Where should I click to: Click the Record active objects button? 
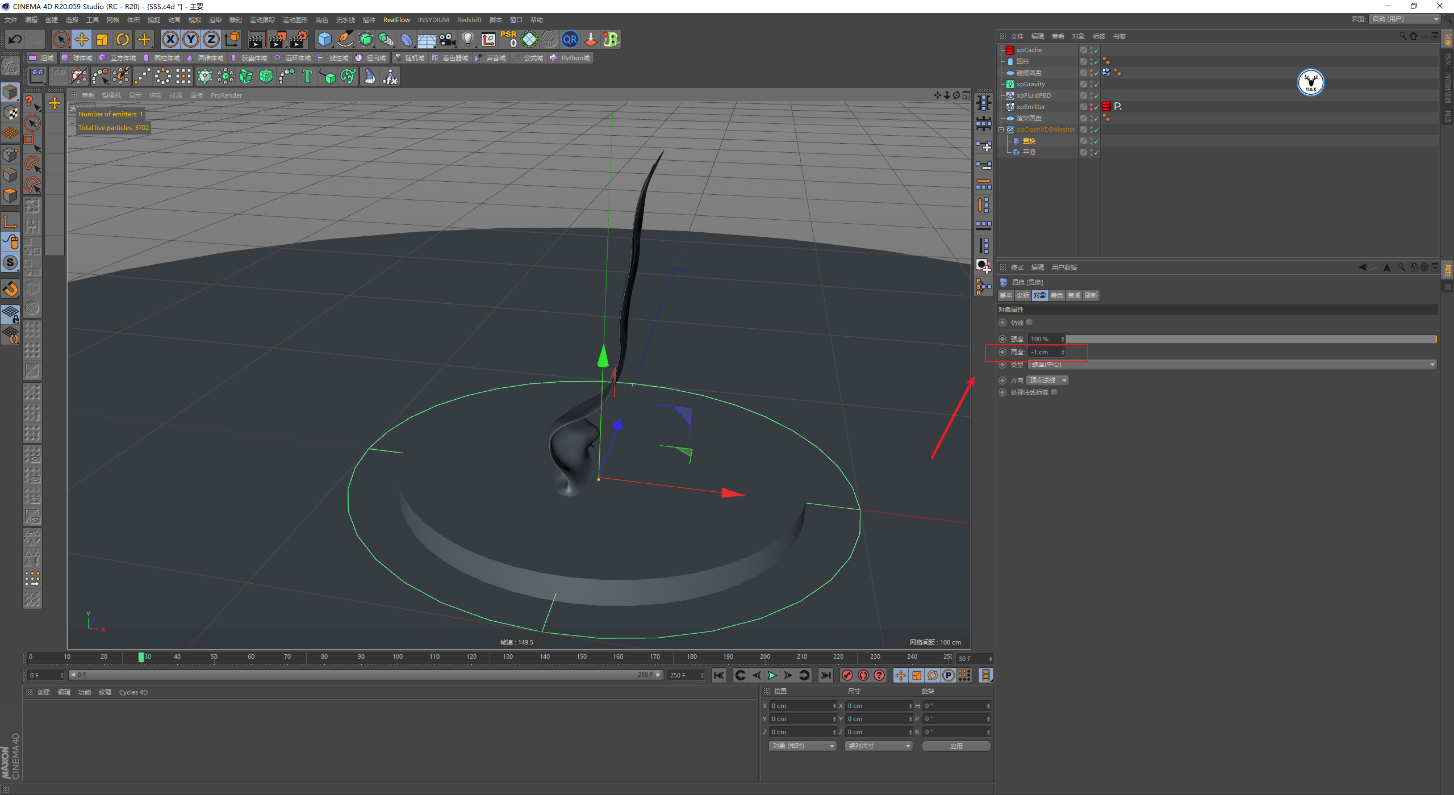point(847,675)
